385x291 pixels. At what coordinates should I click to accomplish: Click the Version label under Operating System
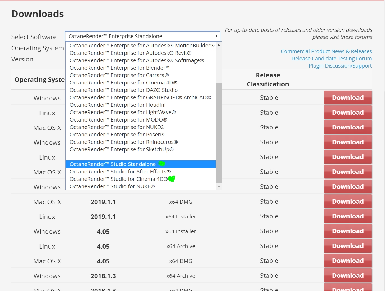coord(22,59)
